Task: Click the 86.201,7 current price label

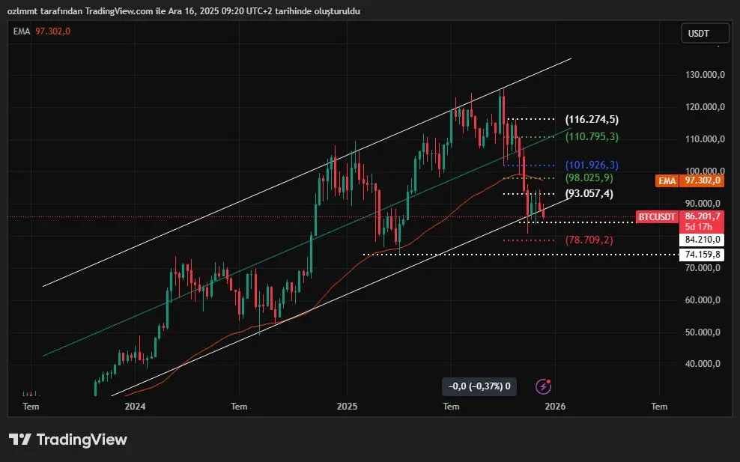Action: coord(703,216)
